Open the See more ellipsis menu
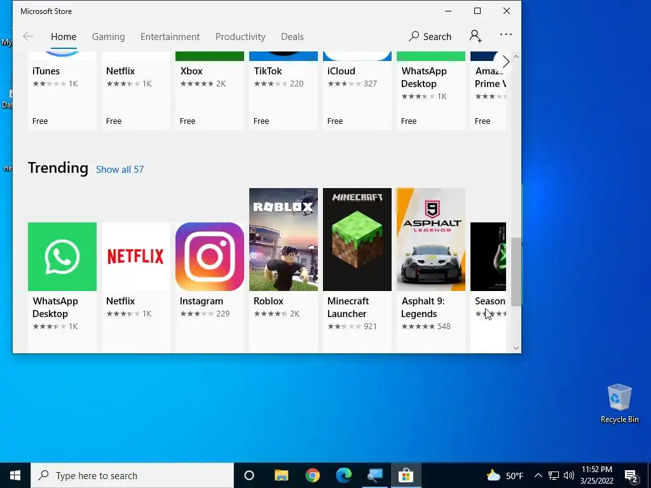Image resolution: width=651 pixels, height=488 pixels. tap(505, 34)
